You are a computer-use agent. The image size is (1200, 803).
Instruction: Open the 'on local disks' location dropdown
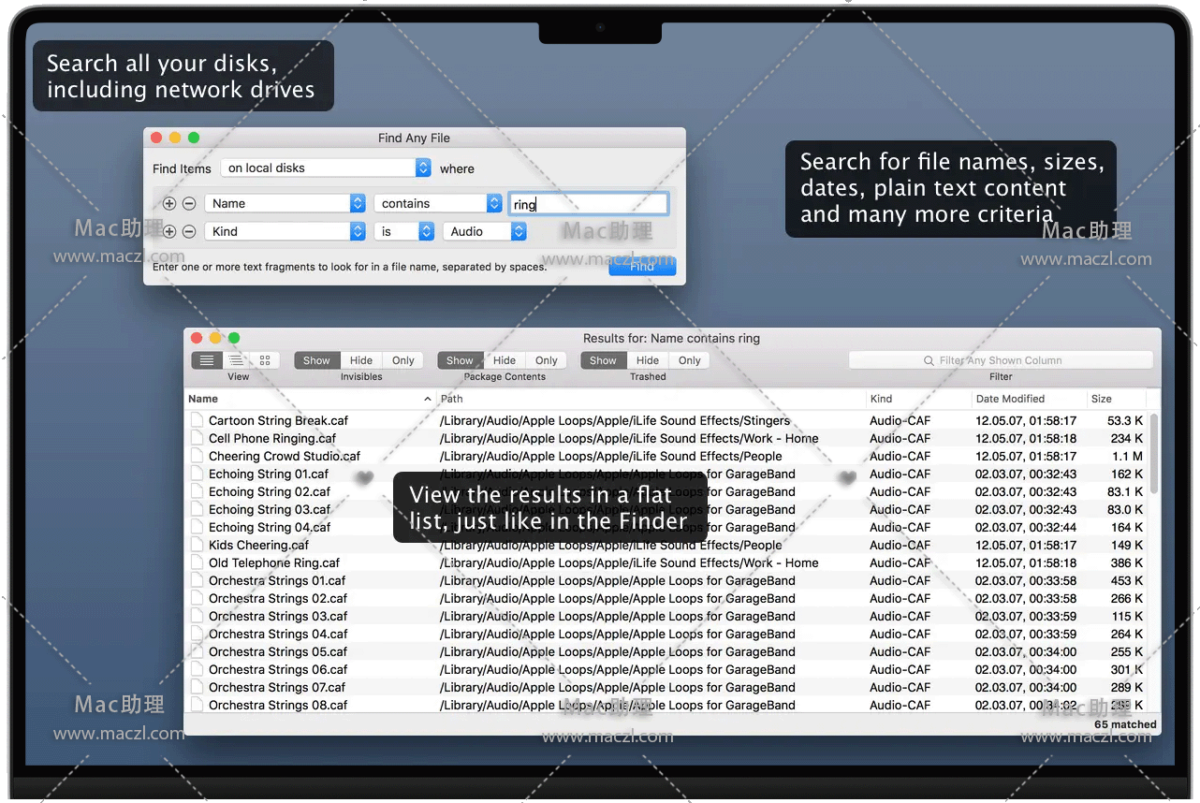[326, 168]
